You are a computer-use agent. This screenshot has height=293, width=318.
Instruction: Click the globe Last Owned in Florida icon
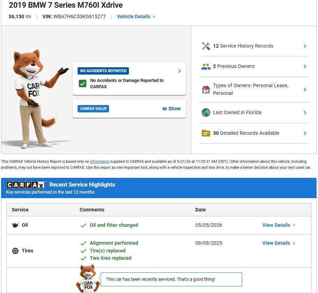pyautogui.click(x=206, y=113)
